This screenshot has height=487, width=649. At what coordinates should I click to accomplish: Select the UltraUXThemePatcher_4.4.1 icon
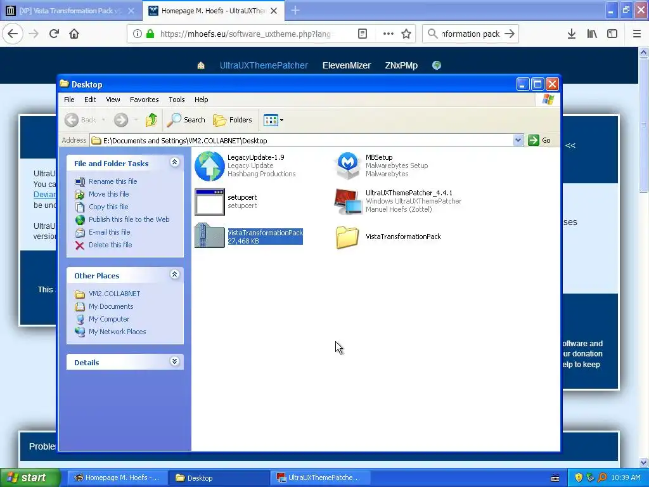[x=348, y=202]
